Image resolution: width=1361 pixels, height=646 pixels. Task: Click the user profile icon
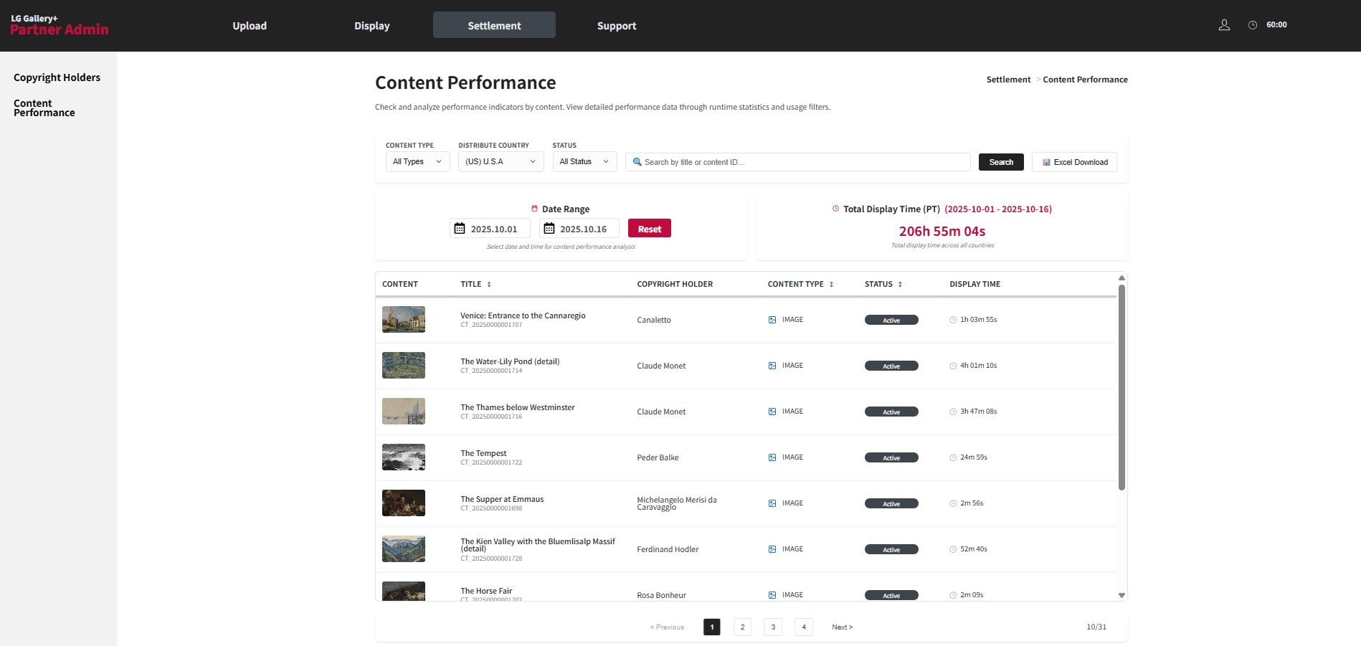[1224, 25]
